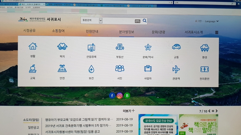Select the 산업경제 industry chart icon
This screenshot has height=135, width=241.
[91, 47]
